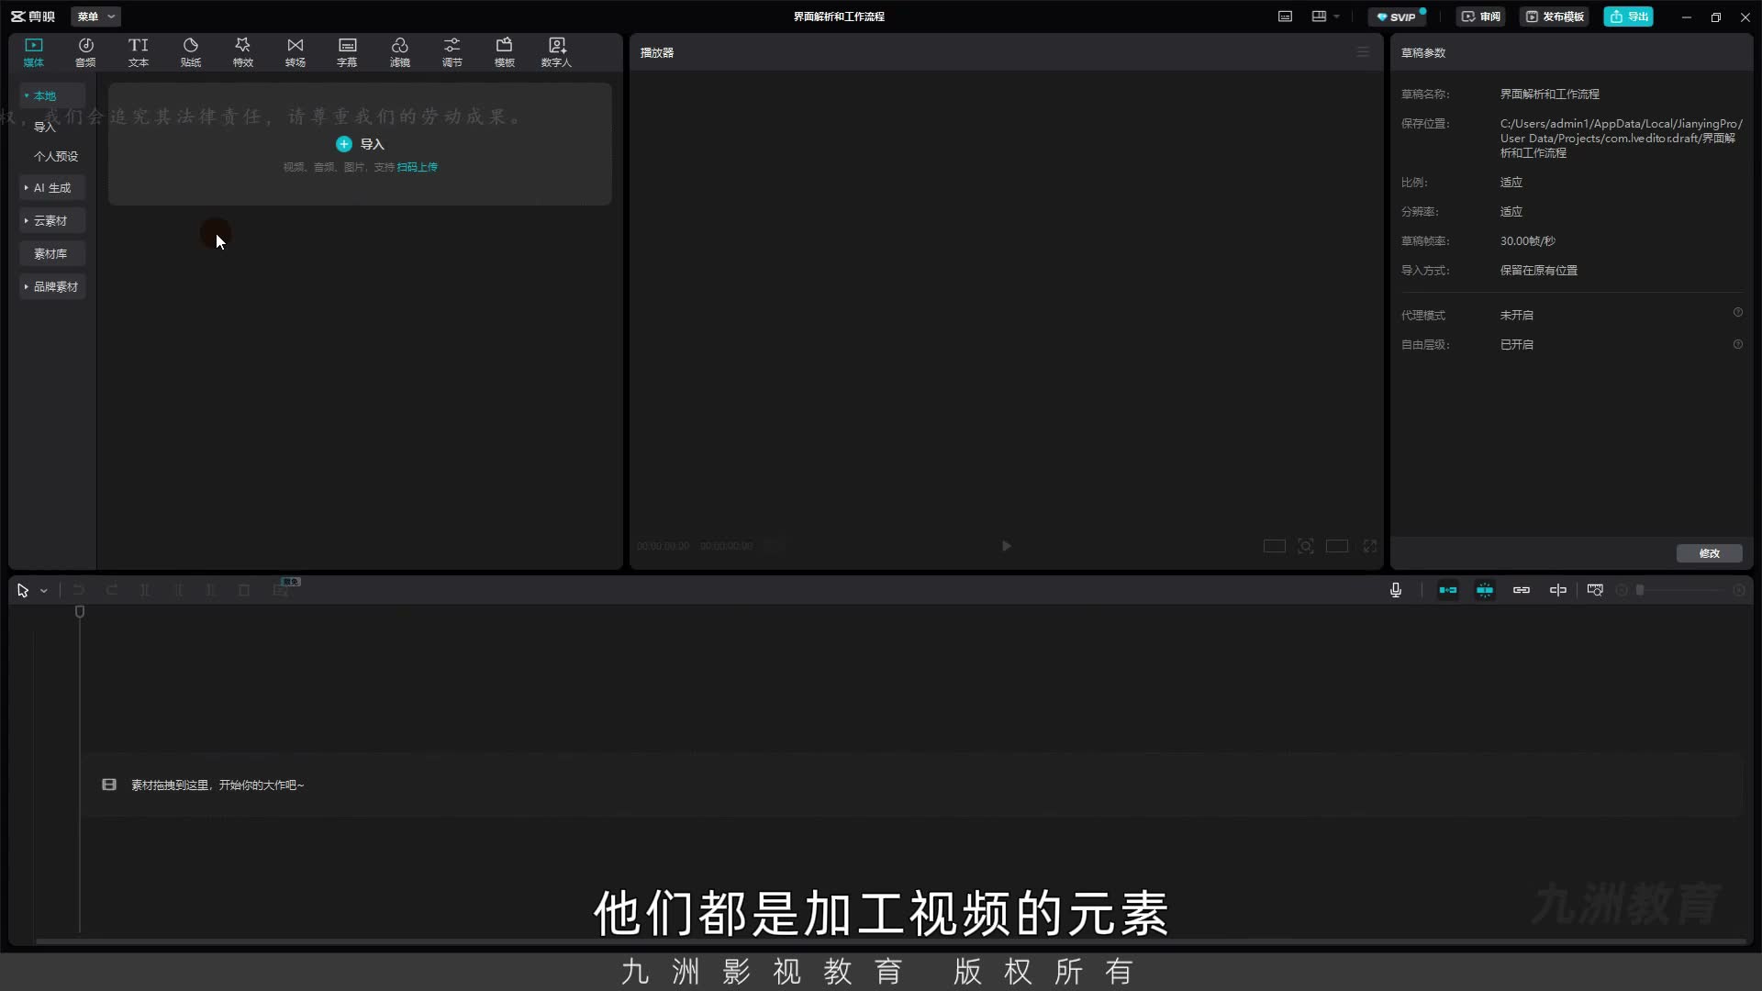Open the layout switch icon in title bar
This screenshot has height=991, width=1762.
tap(1319, 17)
